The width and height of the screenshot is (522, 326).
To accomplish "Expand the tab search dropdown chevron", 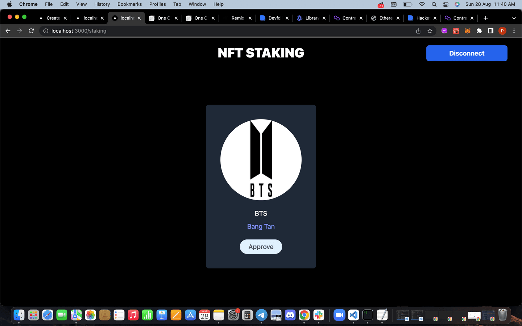I will pos(514,18).
